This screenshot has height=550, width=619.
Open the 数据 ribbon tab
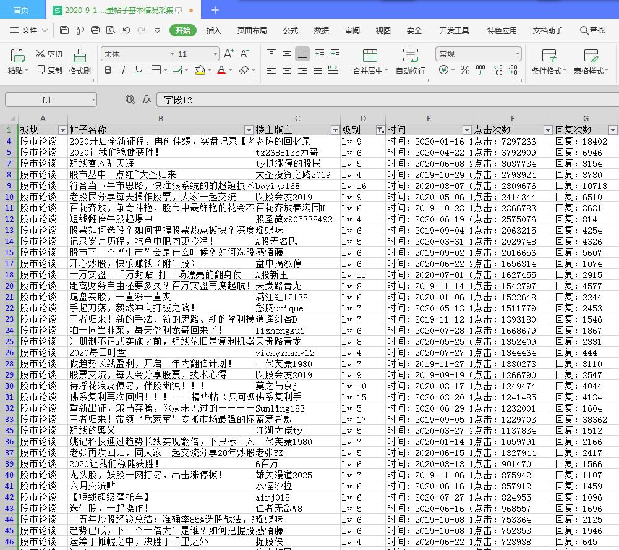tap(321, 30)
